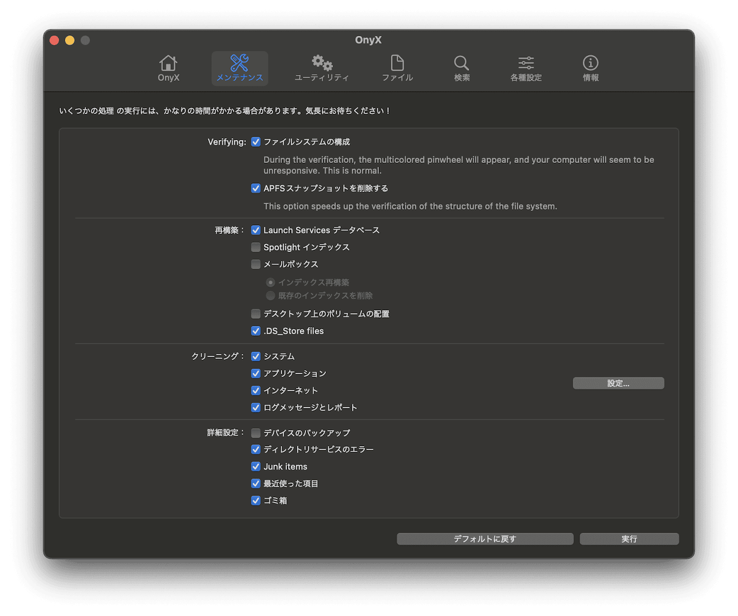Click the 設定... button
The image size is (738, 616).
tap(618, 383)
